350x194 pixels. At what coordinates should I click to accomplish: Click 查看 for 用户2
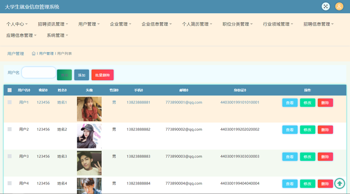tap(290, 129)
